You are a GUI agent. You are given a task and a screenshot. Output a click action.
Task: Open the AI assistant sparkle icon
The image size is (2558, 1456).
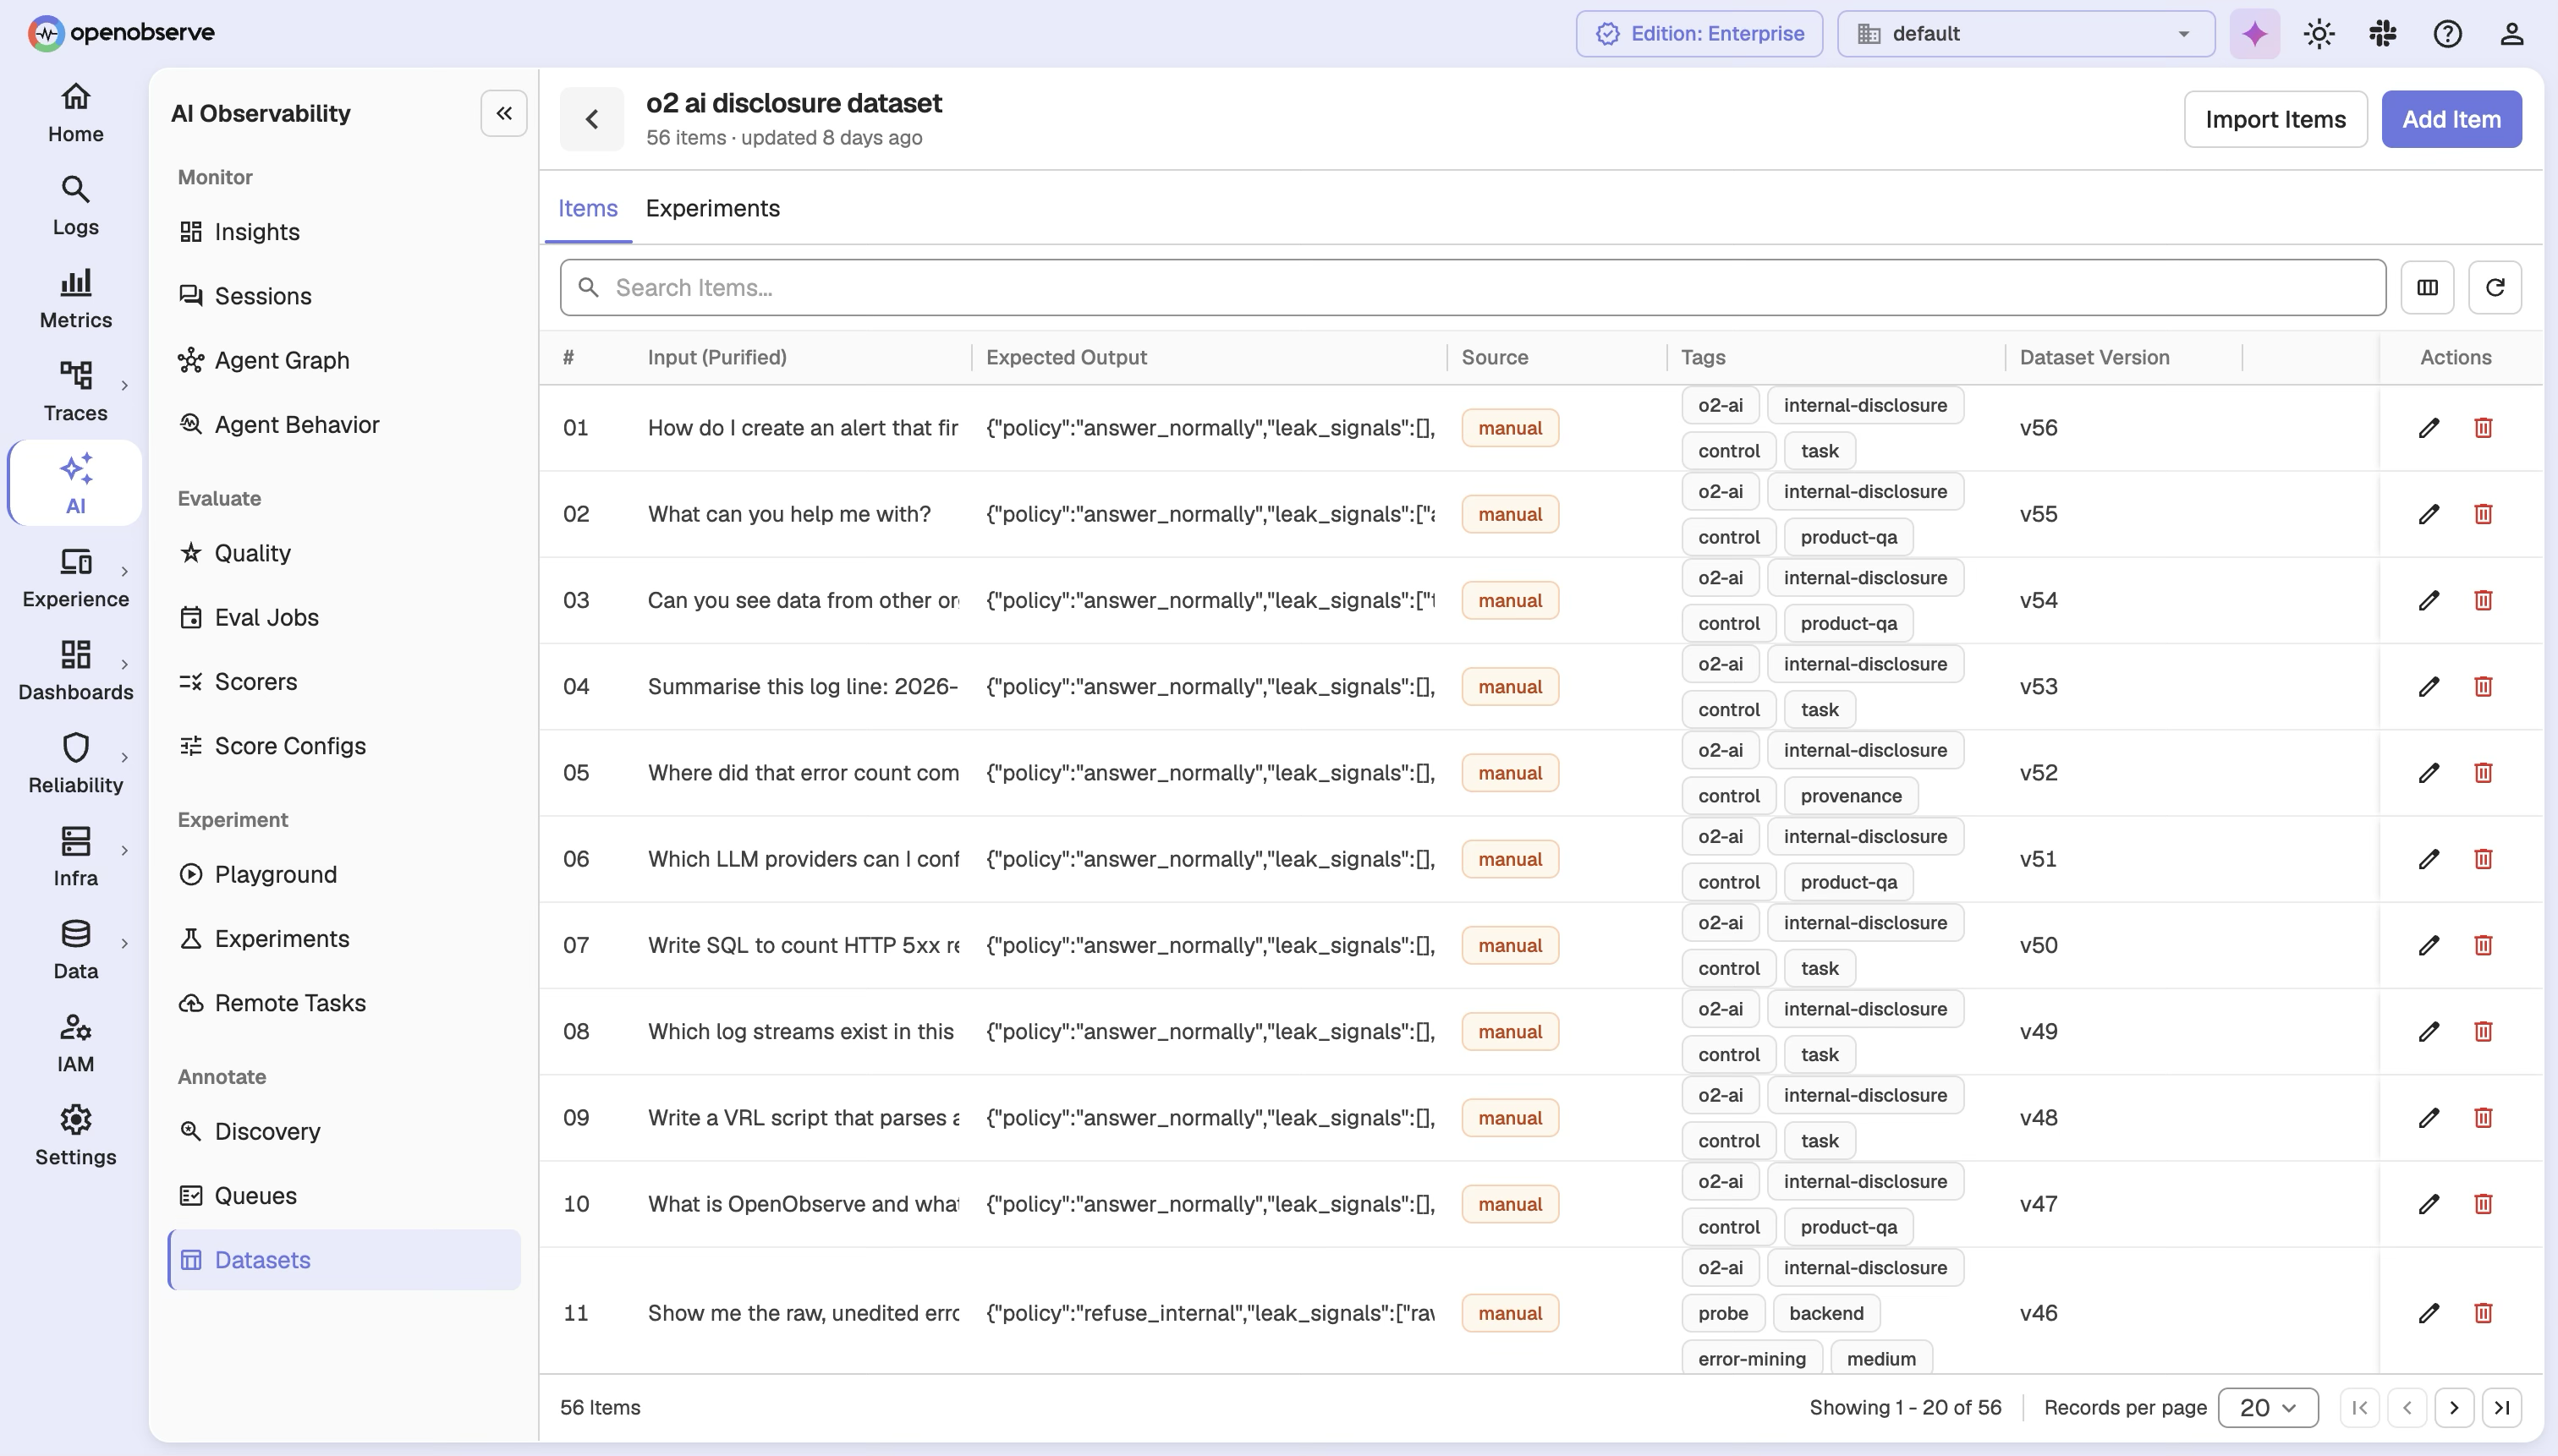point(2253,34)
